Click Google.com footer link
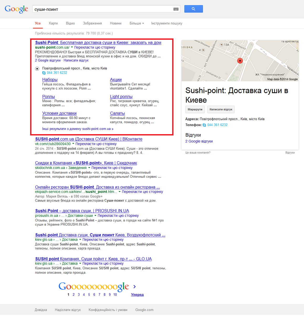 coord(144,310)
